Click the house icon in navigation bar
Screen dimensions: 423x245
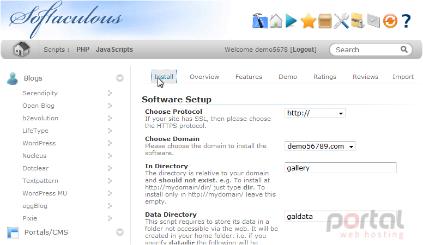coord(21,49)
